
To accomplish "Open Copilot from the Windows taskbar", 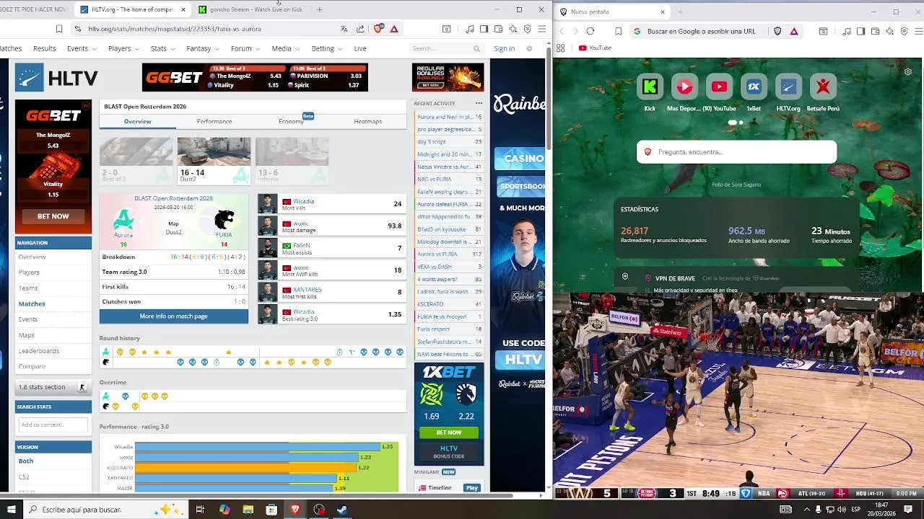I will [225, 510].
